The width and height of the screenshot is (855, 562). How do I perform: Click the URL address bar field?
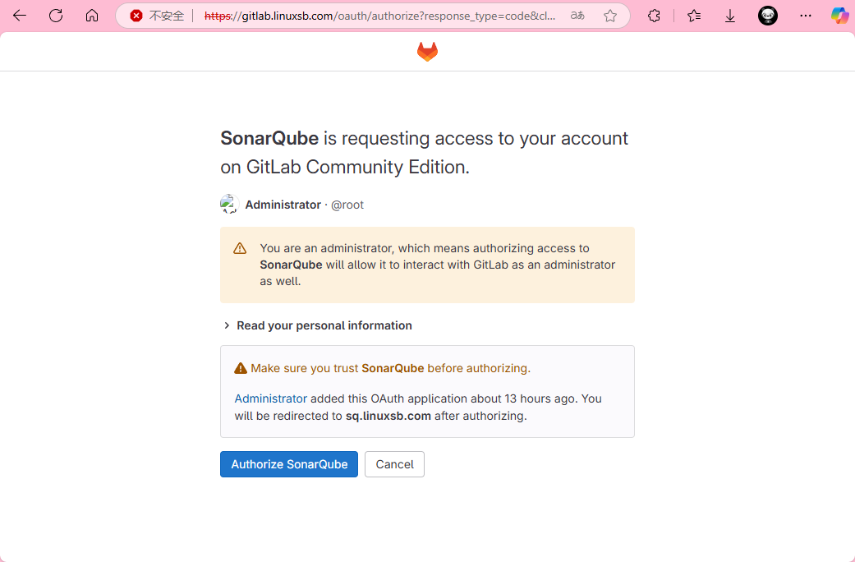click(379, 16)
